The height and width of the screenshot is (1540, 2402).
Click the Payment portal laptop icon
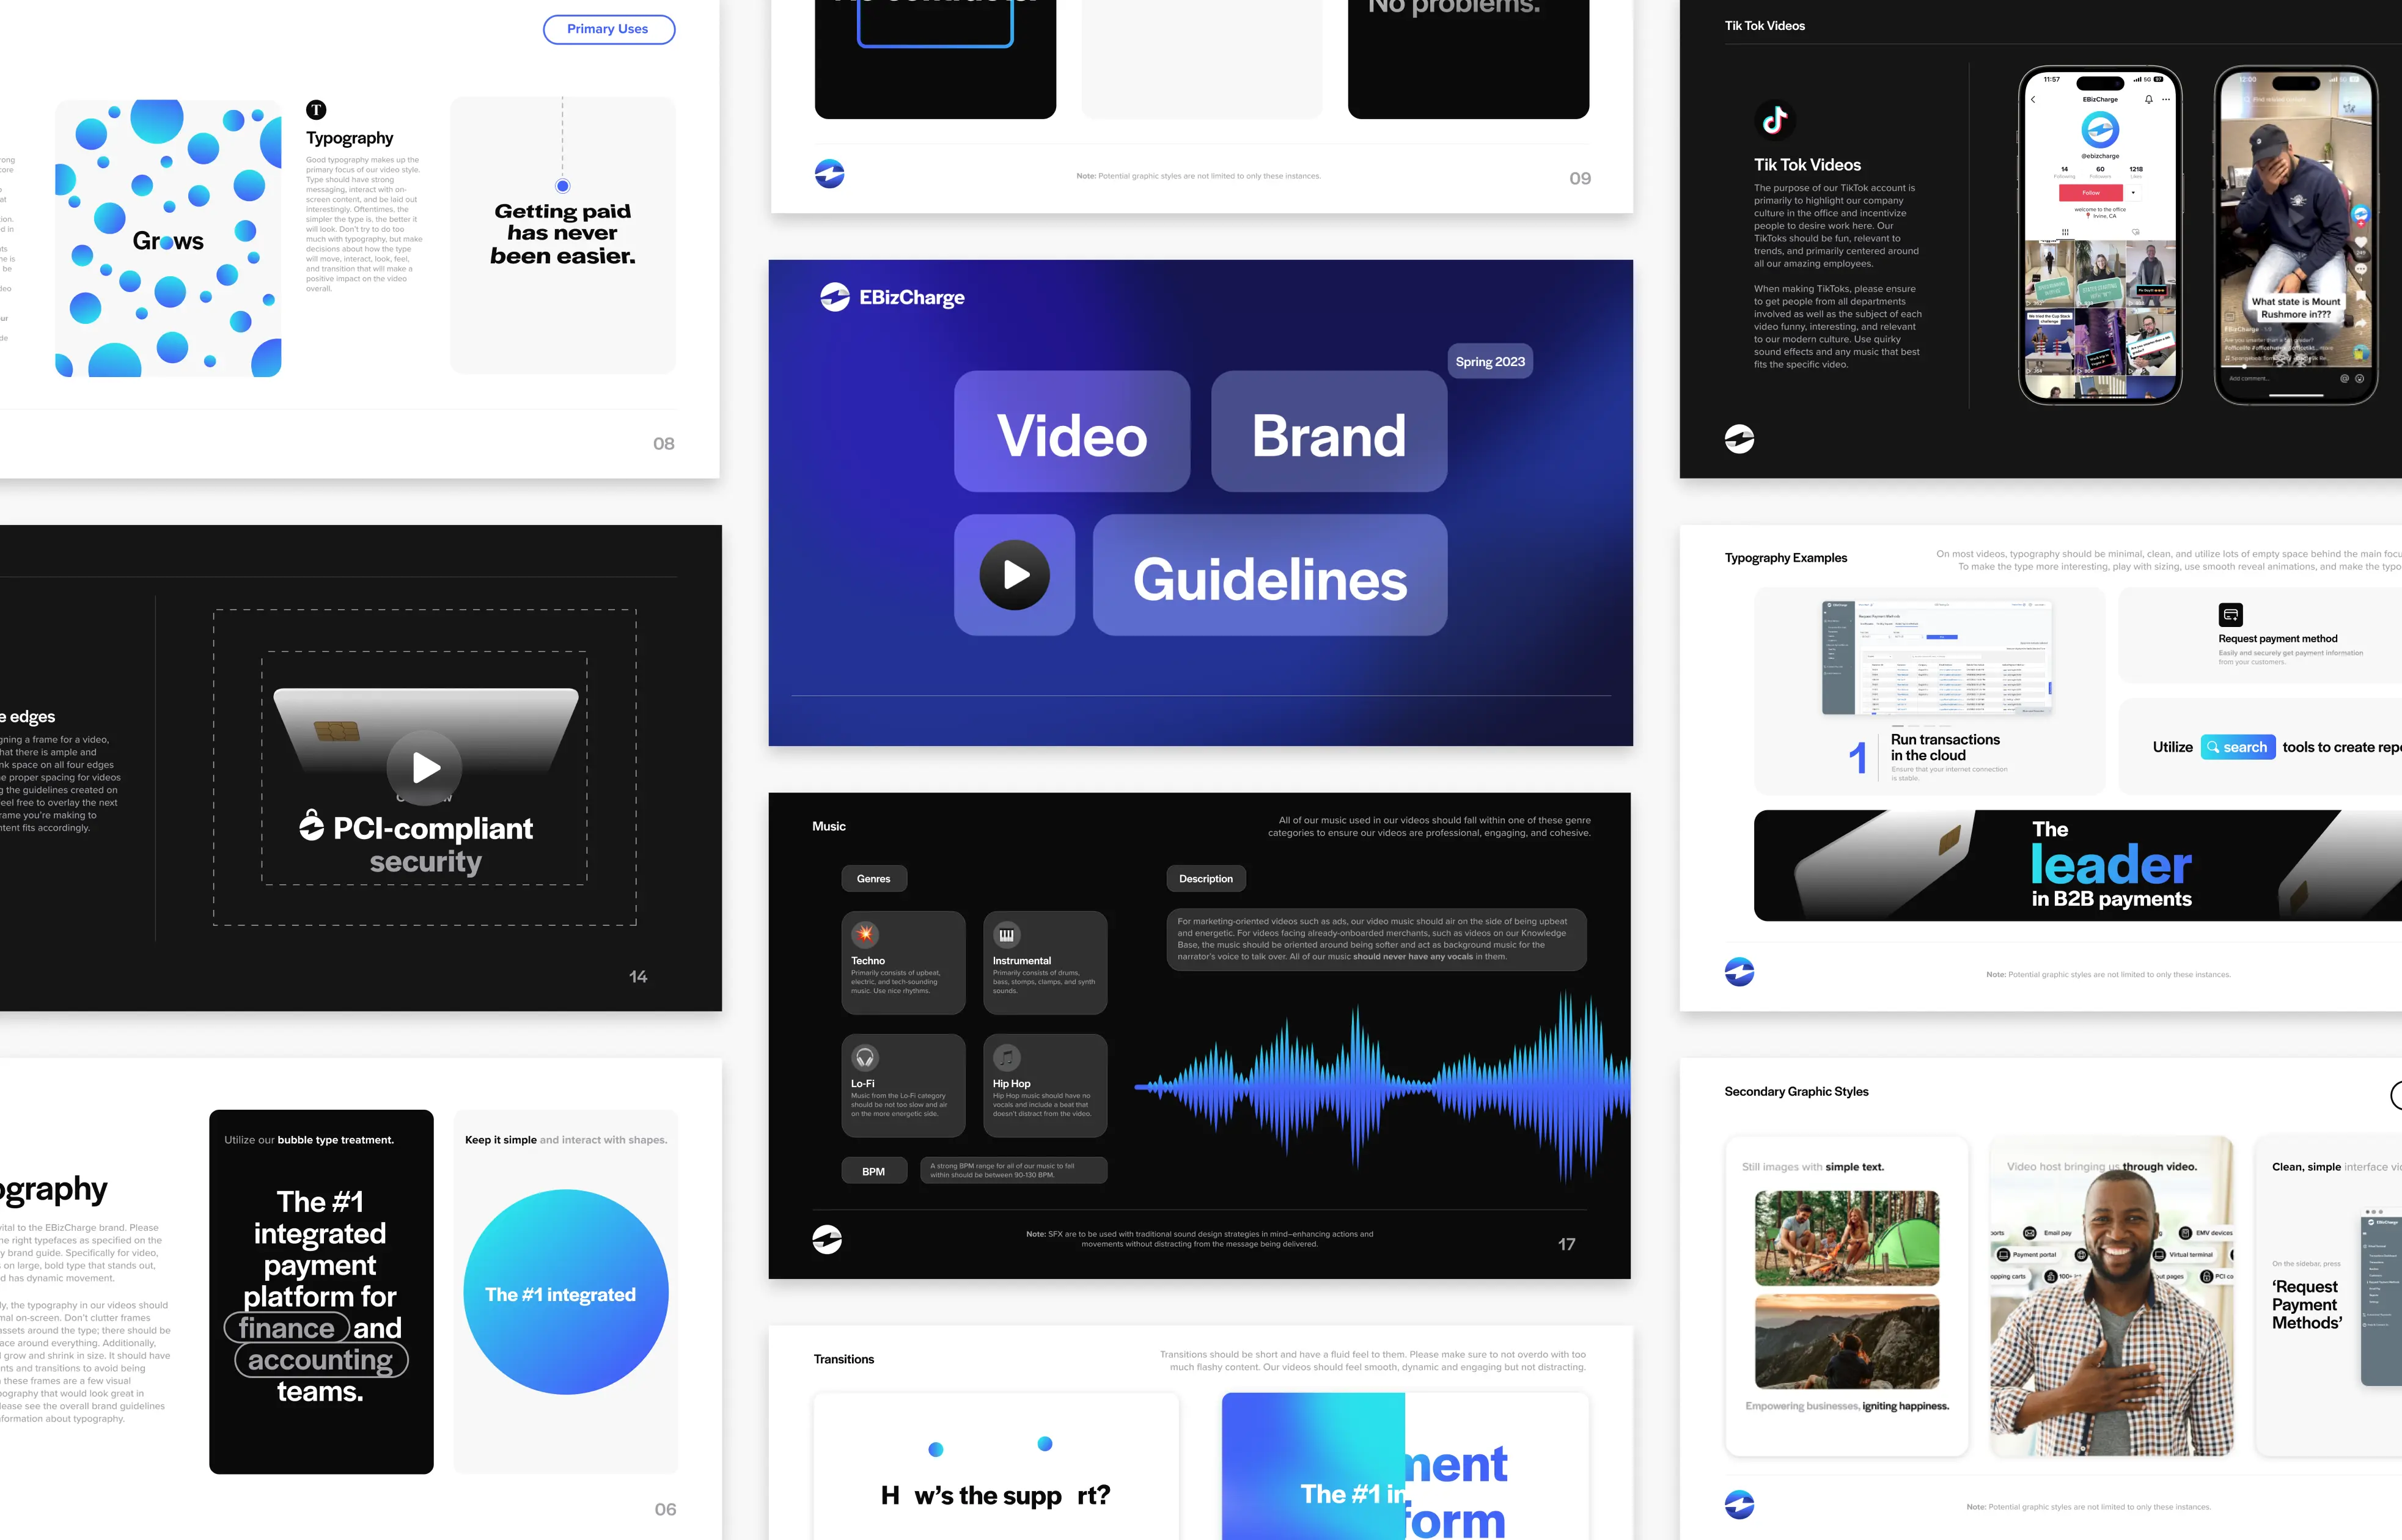point(2003,1255)
